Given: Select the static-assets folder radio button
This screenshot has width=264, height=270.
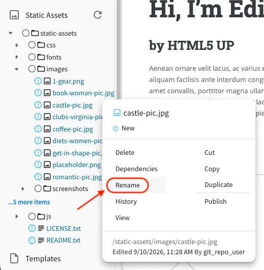Looking at the screenshot, I should coord(26,33).
